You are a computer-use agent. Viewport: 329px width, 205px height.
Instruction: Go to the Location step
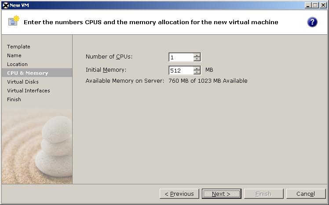17,64
